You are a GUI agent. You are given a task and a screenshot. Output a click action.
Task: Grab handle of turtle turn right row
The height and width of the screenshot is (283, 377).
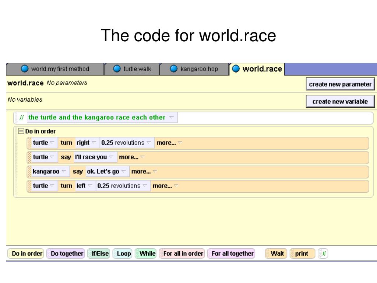pos(29,143)
